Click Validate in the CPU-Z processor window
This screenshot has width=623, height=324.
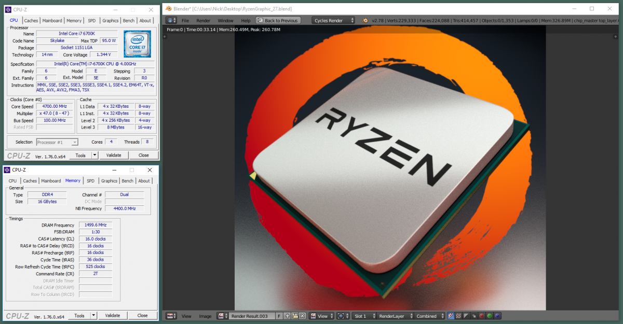click(x=114, y=155)
